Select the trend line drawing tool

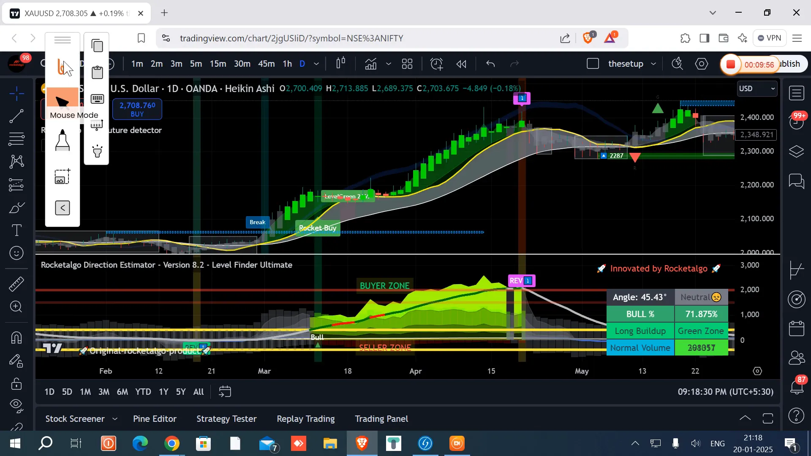tap(16, 116)
